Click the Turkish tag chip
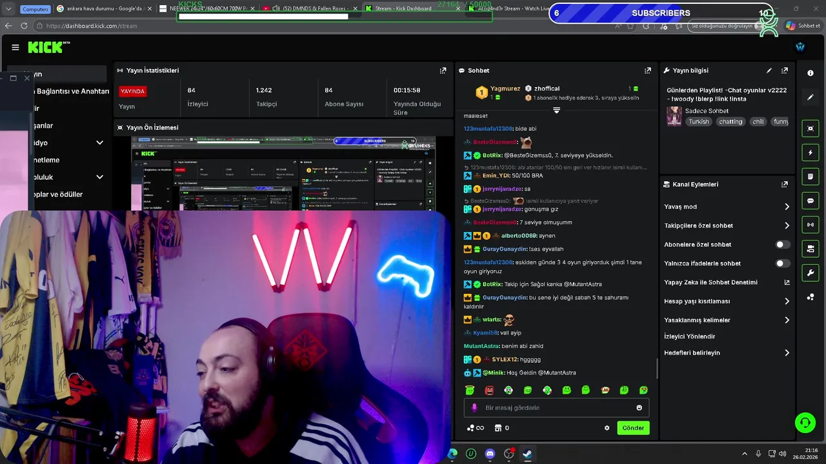 (698, 122)
